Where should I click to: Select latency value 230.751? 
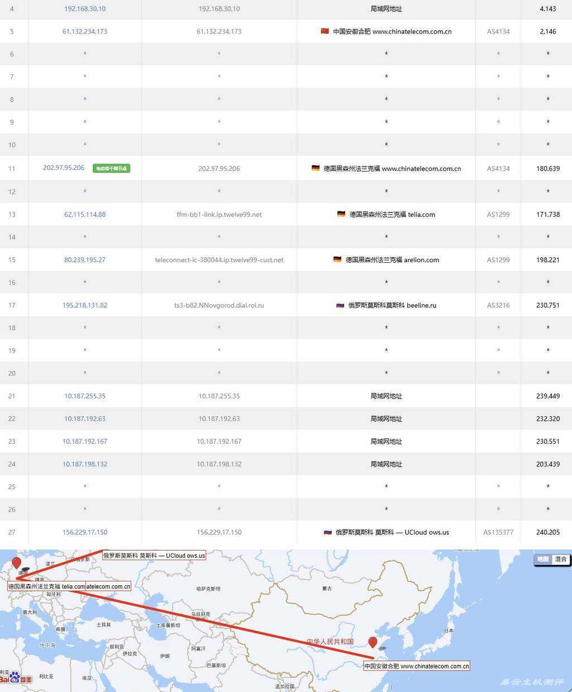[548, 306]
